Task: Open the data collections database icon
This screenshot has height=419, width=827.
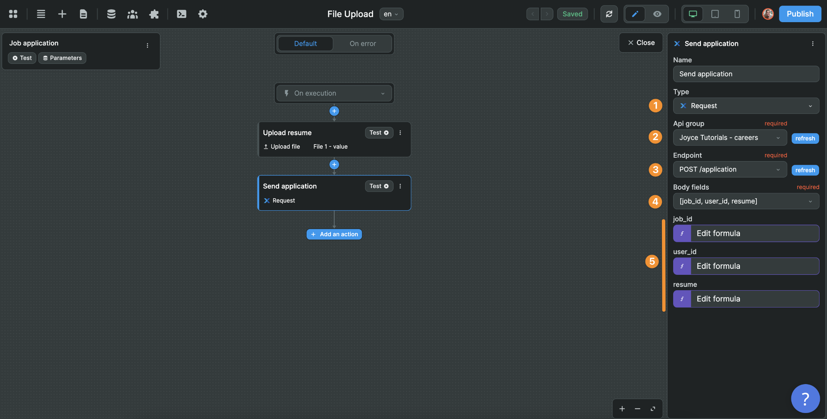Action: click(x=111, y=14)
